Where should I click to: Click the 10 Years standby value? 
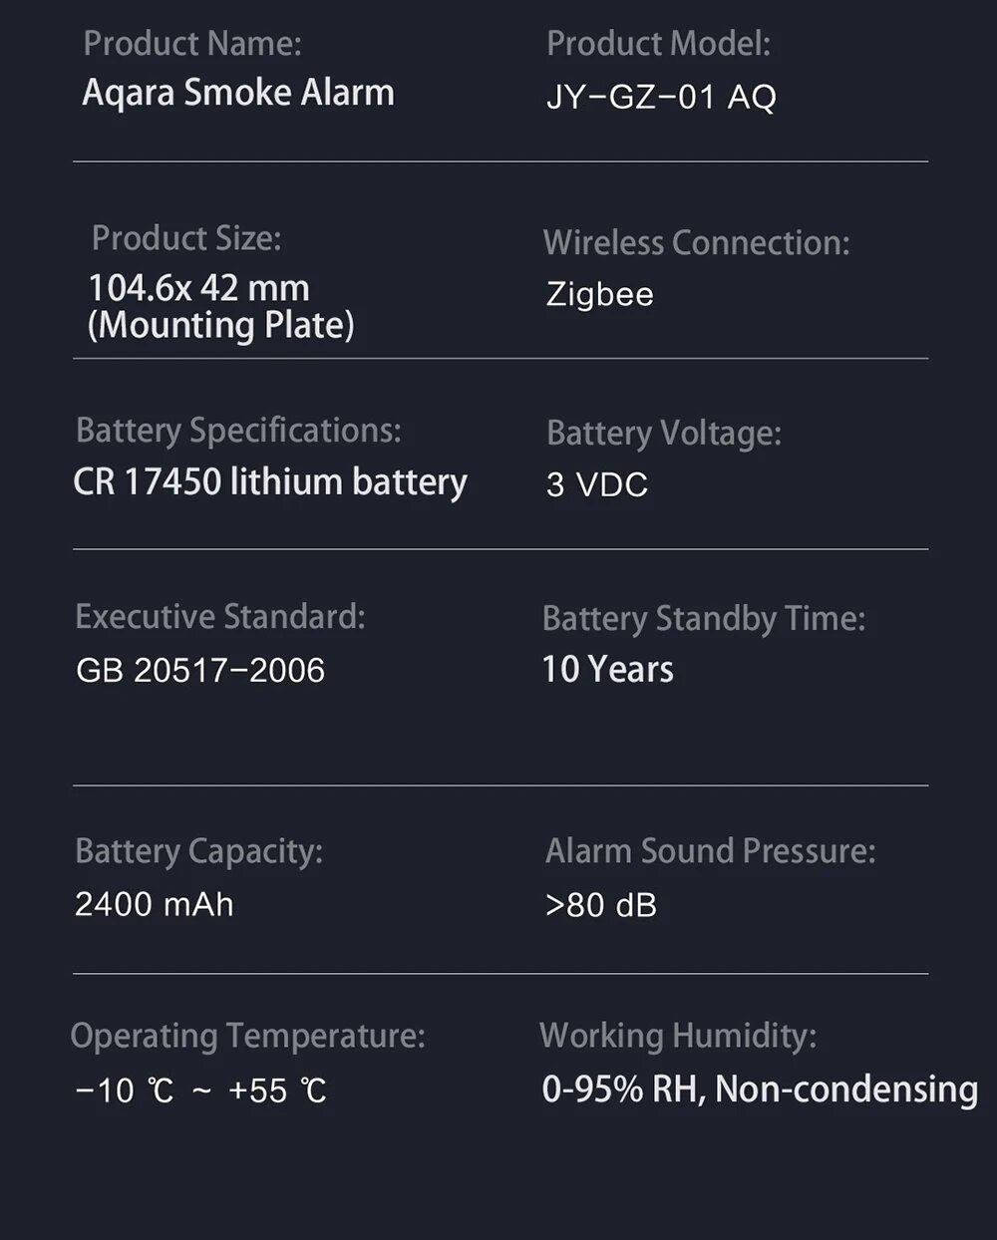607,669
